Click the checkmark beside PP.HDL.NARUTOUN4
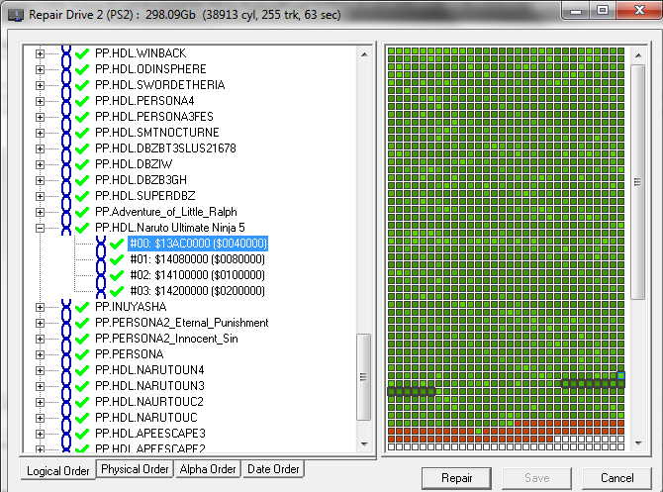The image size is (663, 492). coord(81,370)
